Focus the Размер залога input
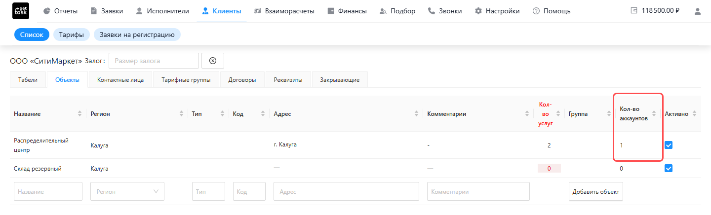This screenshot has width=711, height=215. click(154, 61)
